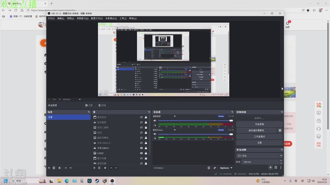Click the 300 ms duration input field
Viewport: 330px width, 185px height.
(260, 162)
